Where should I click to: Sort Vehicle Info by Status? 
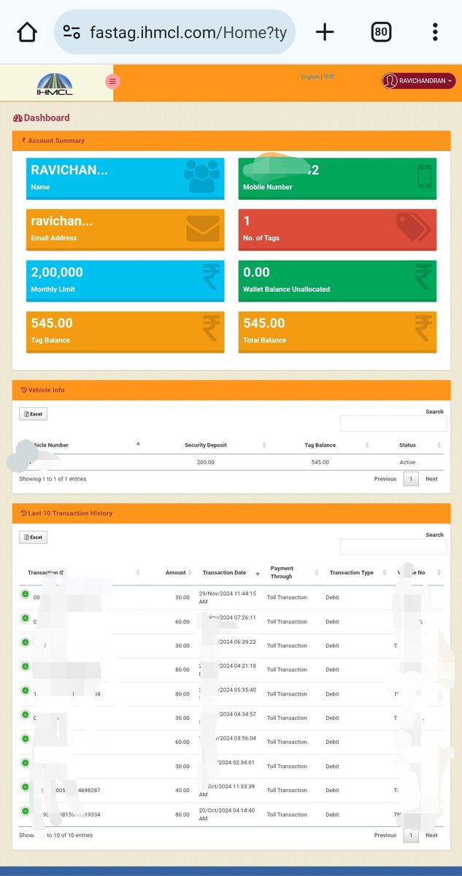(x=408, y=445)
